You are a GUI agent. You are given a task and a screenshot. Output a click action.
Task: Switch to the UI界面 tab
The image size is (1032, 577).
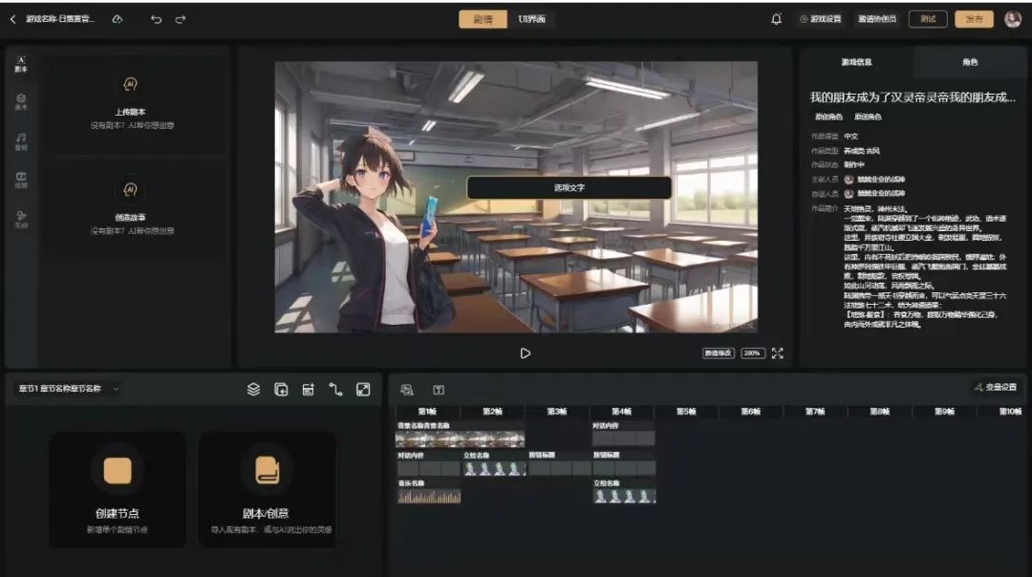click(x=532, y=19)
